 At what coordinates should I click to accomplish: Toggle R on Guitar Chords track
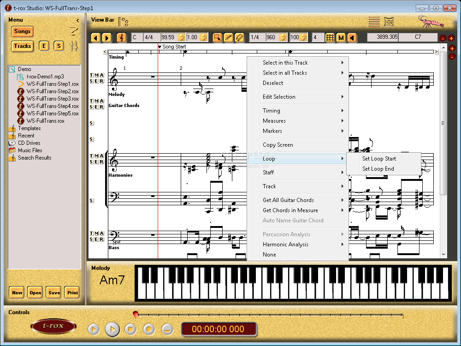tap(102, 107)
